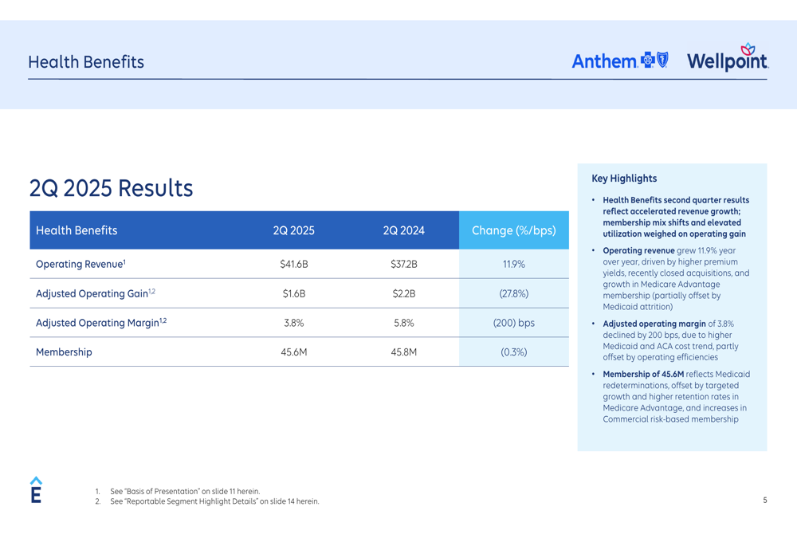The image size is (797, 546).
Task: Click the Elevance E logo
Action: tap(36, 489)
